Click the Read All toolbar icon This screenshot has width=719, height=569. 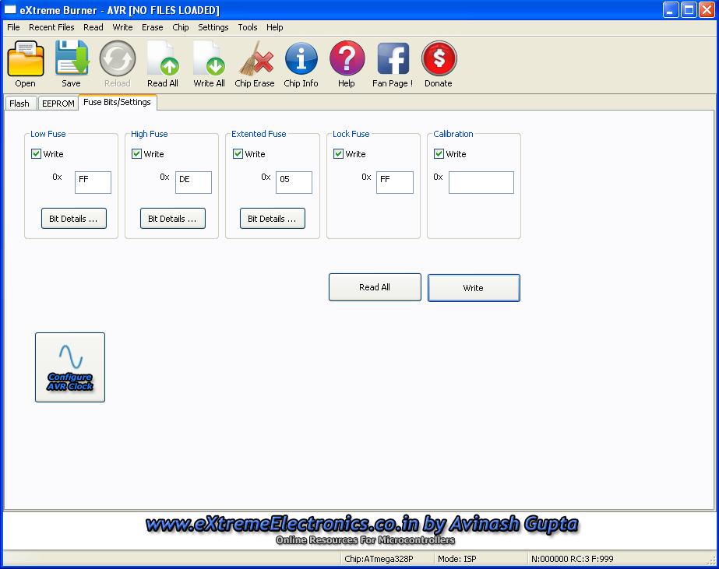pos(163,61)
